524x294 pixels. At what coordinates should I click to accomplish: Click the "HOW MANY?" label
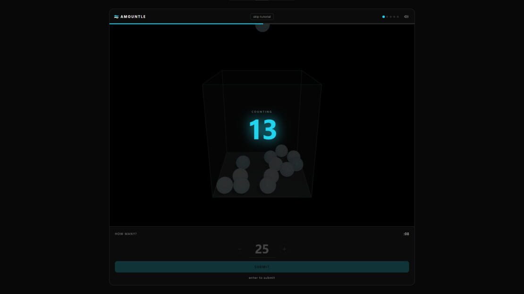[x=126, y=234]
